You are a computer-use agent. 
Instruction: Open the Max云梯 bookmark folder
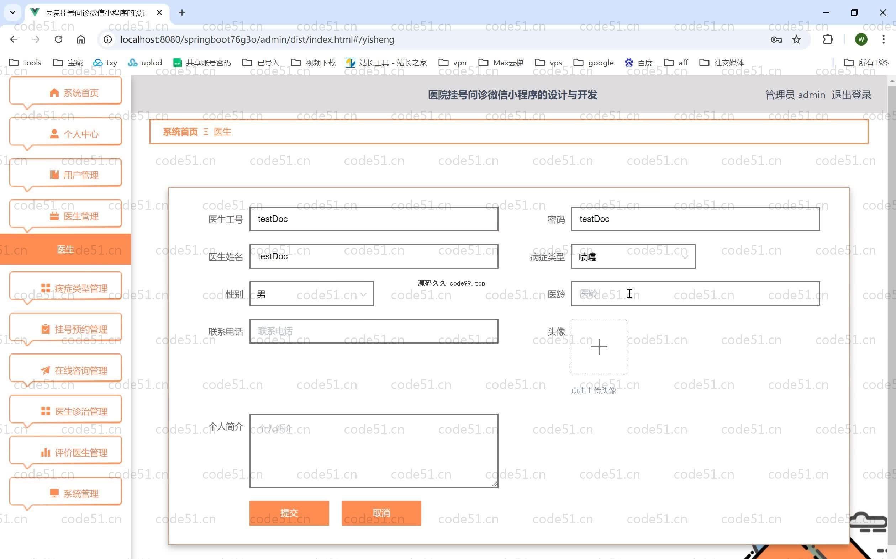tap(501, 63)
